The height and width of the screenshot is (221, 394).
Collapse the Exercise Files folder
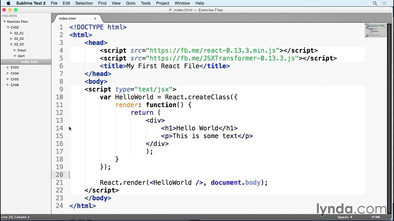pyautogui.click(x=5, y=21)
